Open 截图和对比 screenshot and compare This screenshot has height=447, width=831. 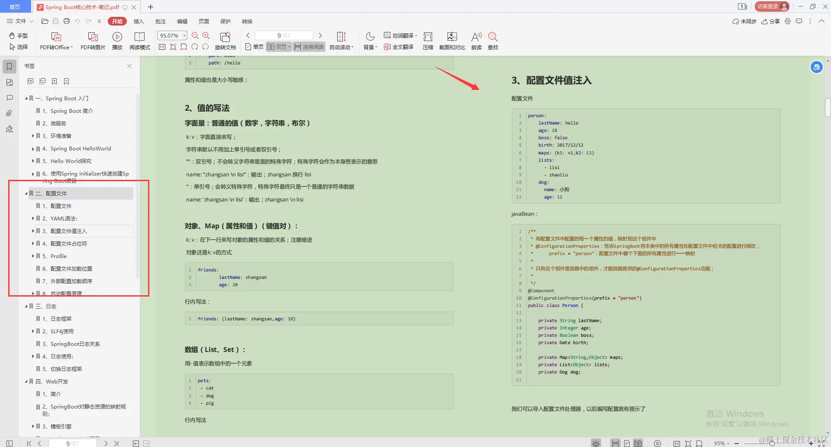point(452,42)
